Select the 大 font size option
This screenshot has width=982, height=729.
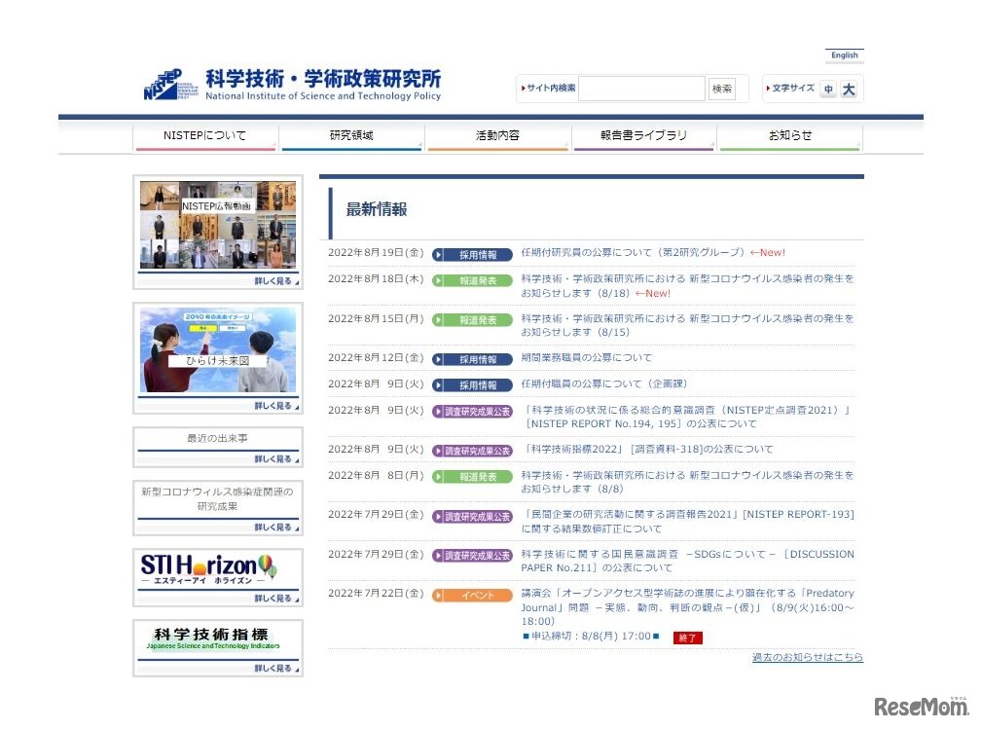848,89
